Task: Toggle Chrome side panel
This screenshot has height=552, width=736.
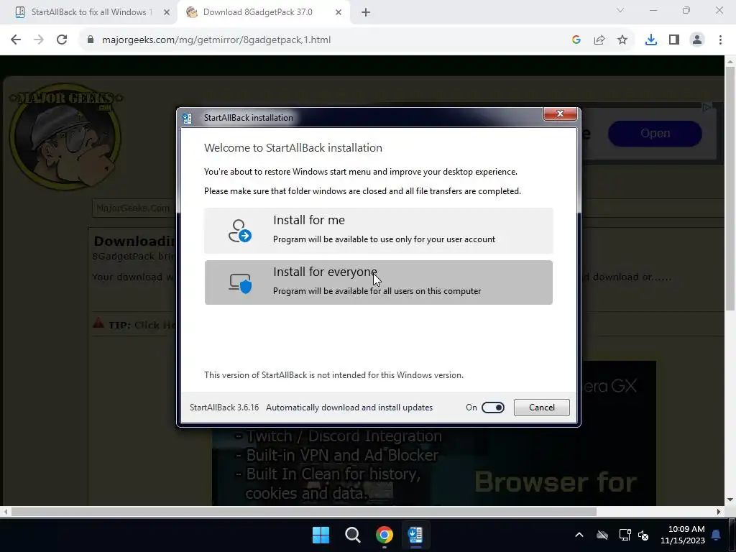Action: point(674,40)
